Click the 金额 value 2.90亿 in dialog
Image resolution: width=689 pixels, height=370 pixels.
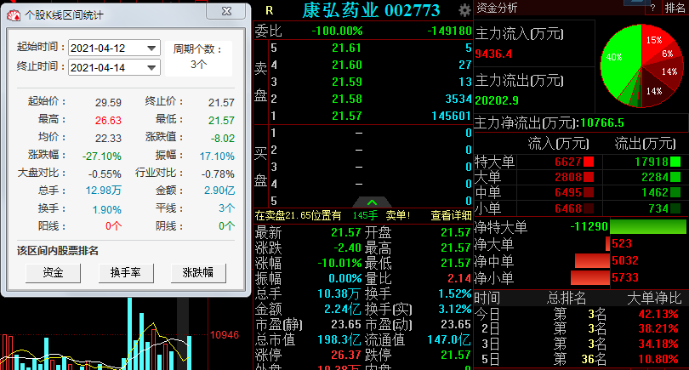click(219, 191)
